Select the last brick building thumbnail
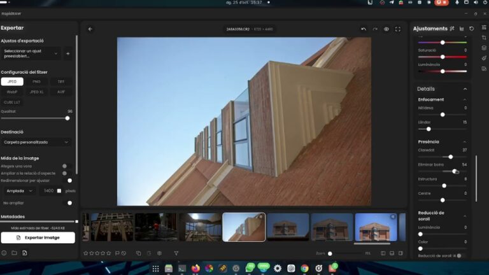 pos(376,227)
